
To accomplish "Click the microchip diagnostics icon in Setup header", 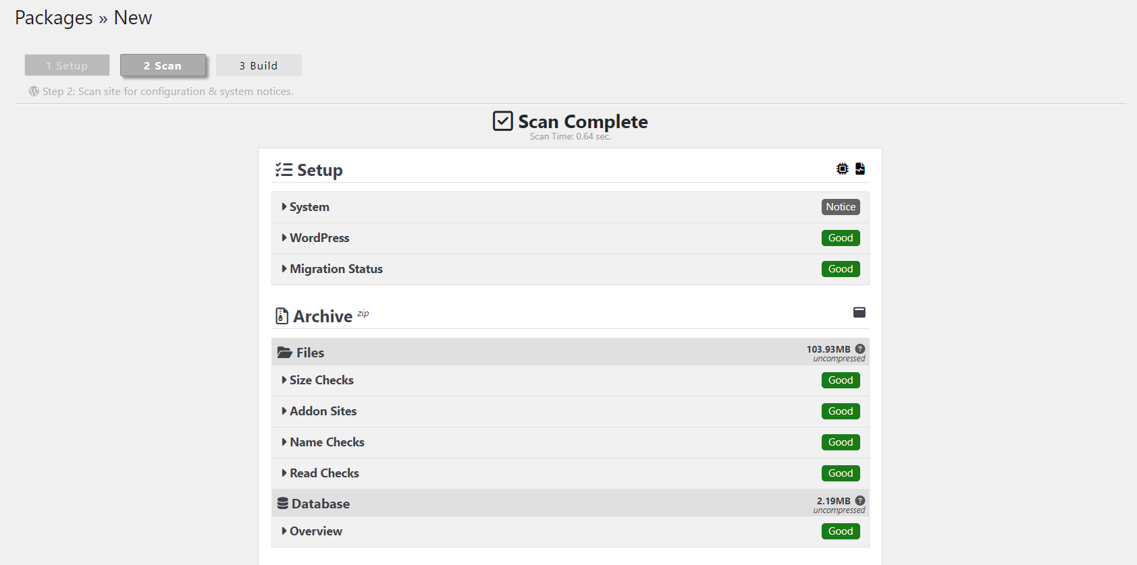I will pyautogui.click(x=842, y=169).
